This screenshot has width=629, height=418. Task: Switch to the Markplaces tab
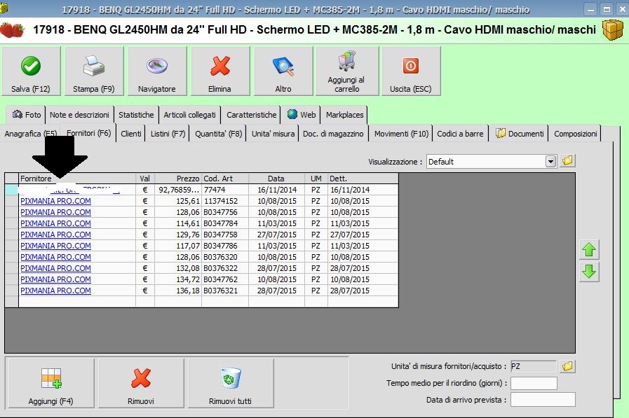(x=344, y=115)
